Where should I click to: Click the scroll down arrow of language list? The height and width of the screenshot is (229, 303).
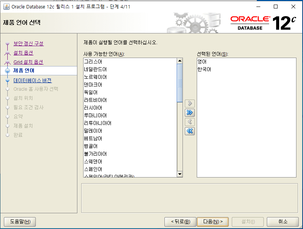coord(180,174)
